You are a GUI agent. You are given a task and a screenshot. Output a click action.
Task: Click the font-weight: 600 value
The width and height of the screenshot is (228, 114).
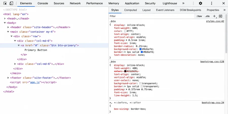(135, 28)
